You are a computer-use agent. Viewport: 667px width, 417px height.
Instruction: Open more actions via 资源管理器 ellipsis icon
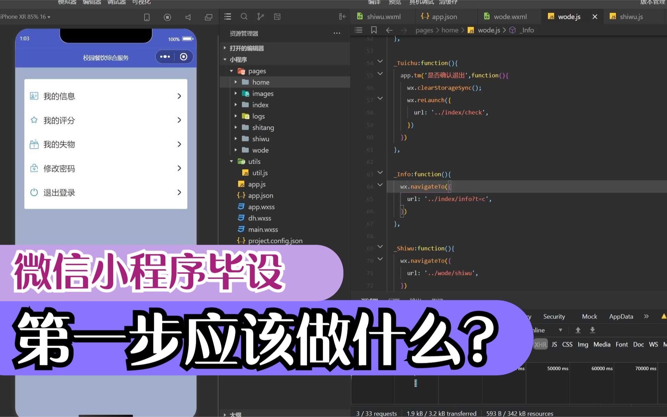coord(337,33)
